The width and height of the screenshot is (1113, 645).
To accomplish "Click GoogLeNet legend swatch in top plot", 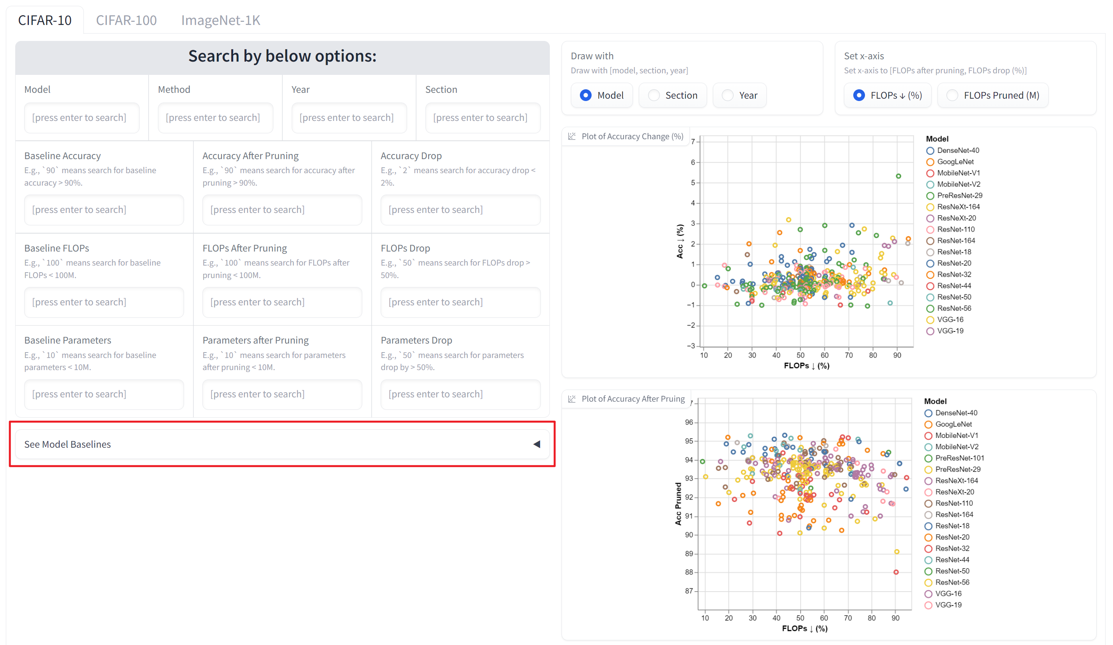I will (930, 162).
